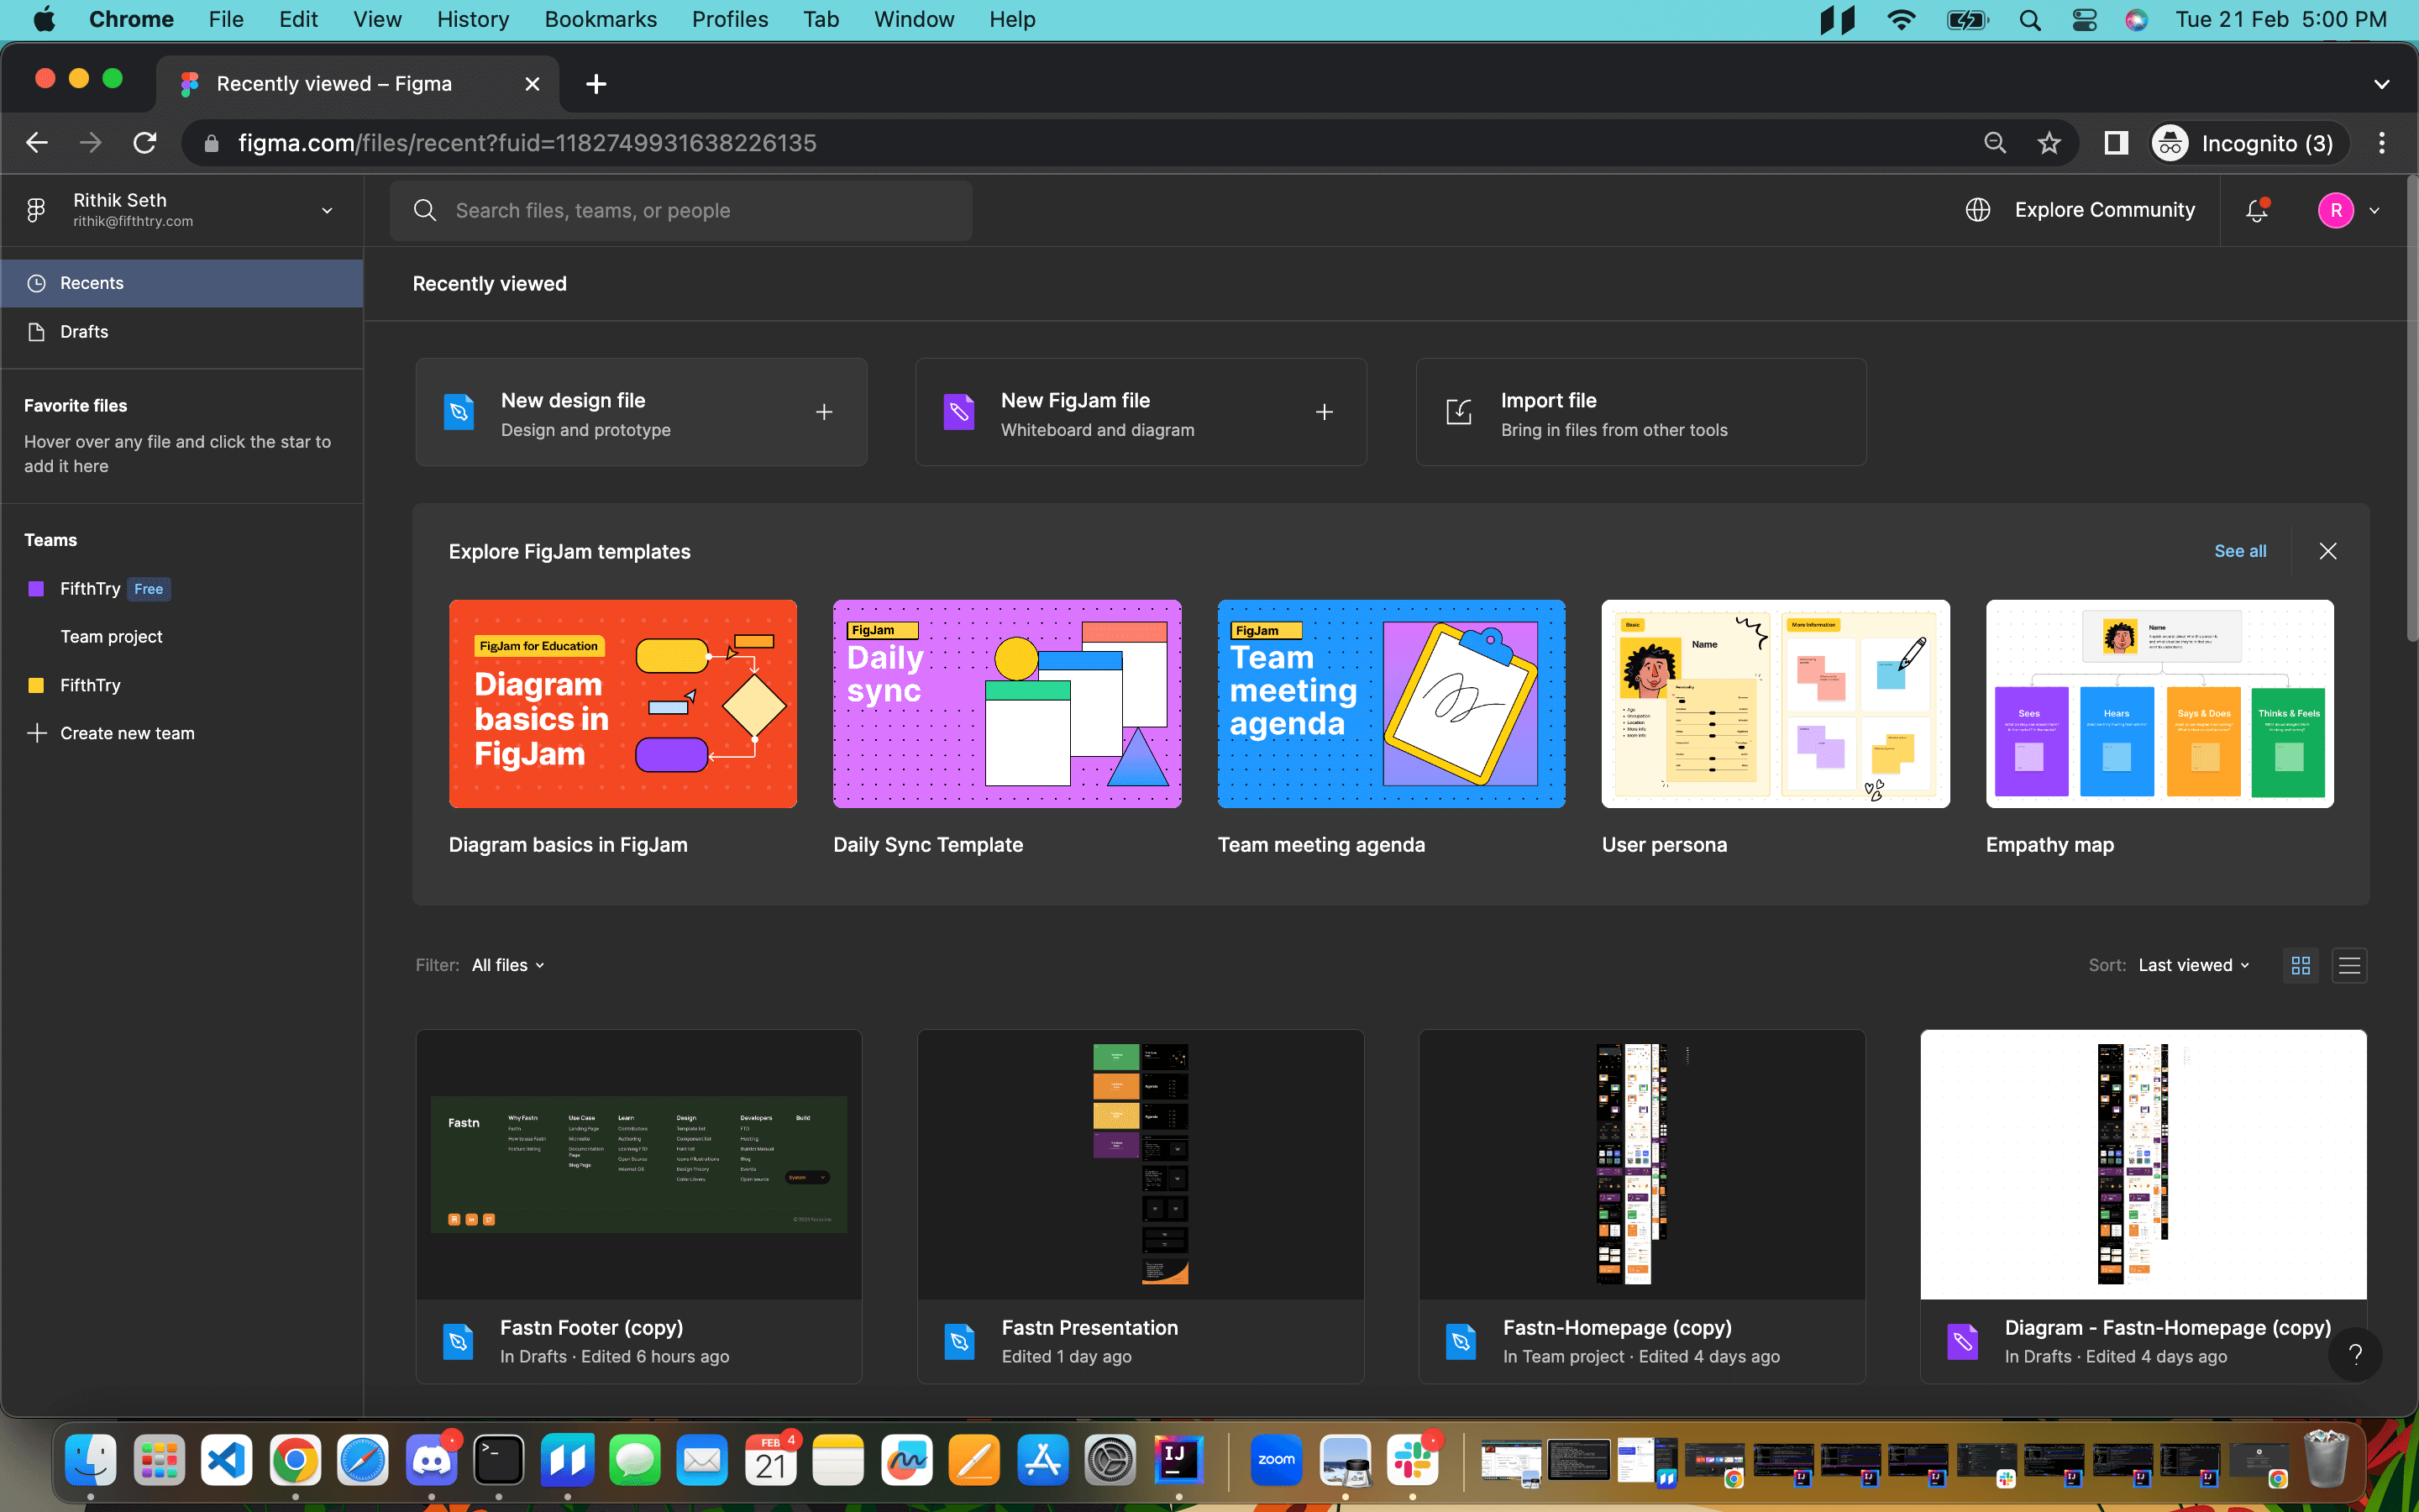
Task: Open the Fastn Footer (copy) file
Action: (x=638, y=1206)
